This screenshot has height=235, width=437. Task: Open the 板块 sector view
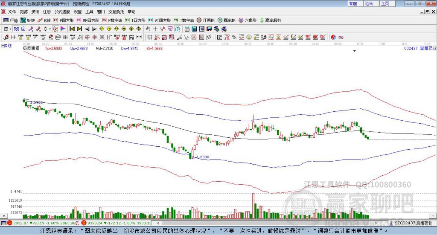pos(28,20)
